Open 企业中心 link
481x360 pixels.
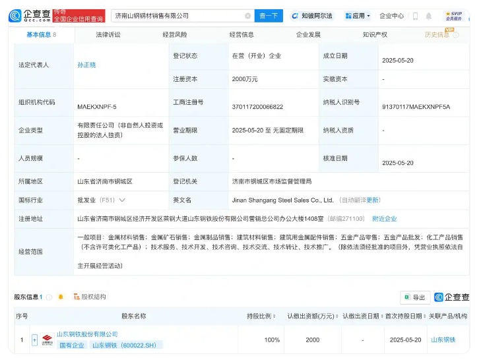(x=392, y=16)
